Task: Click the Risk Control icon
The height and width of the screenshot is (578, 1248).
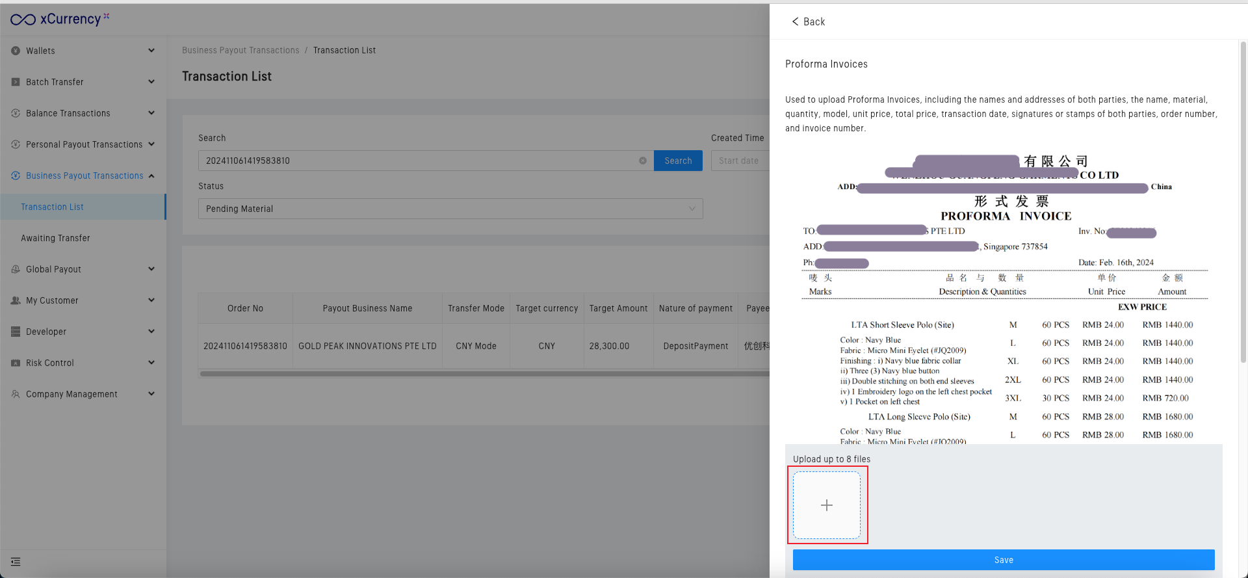Action: pyautogui.click(x=16, y=363)
